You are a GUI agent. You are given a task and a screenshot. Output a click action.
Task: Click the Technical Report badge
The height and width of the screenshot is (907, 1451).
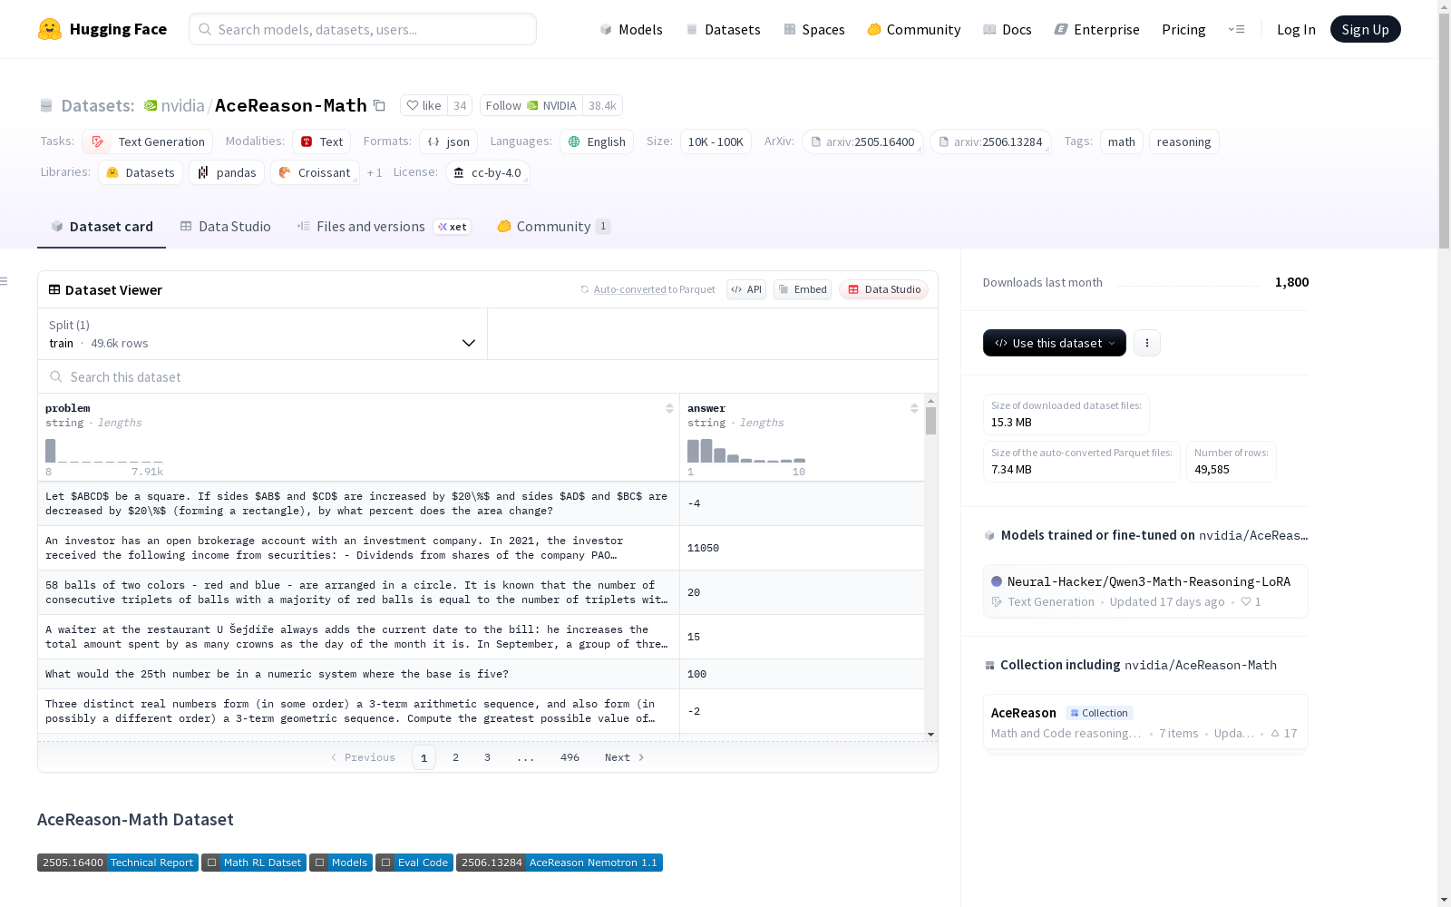118,863
